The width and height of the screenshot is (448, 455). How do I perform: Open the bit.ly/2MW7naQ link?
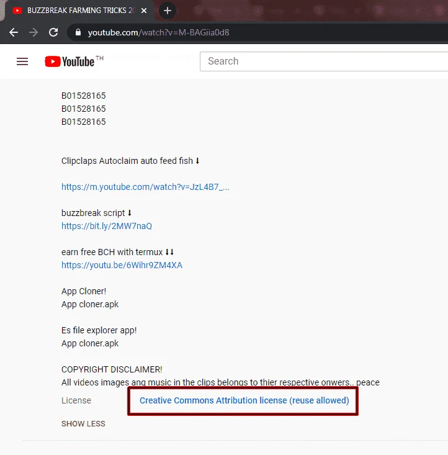click(107, 226)
